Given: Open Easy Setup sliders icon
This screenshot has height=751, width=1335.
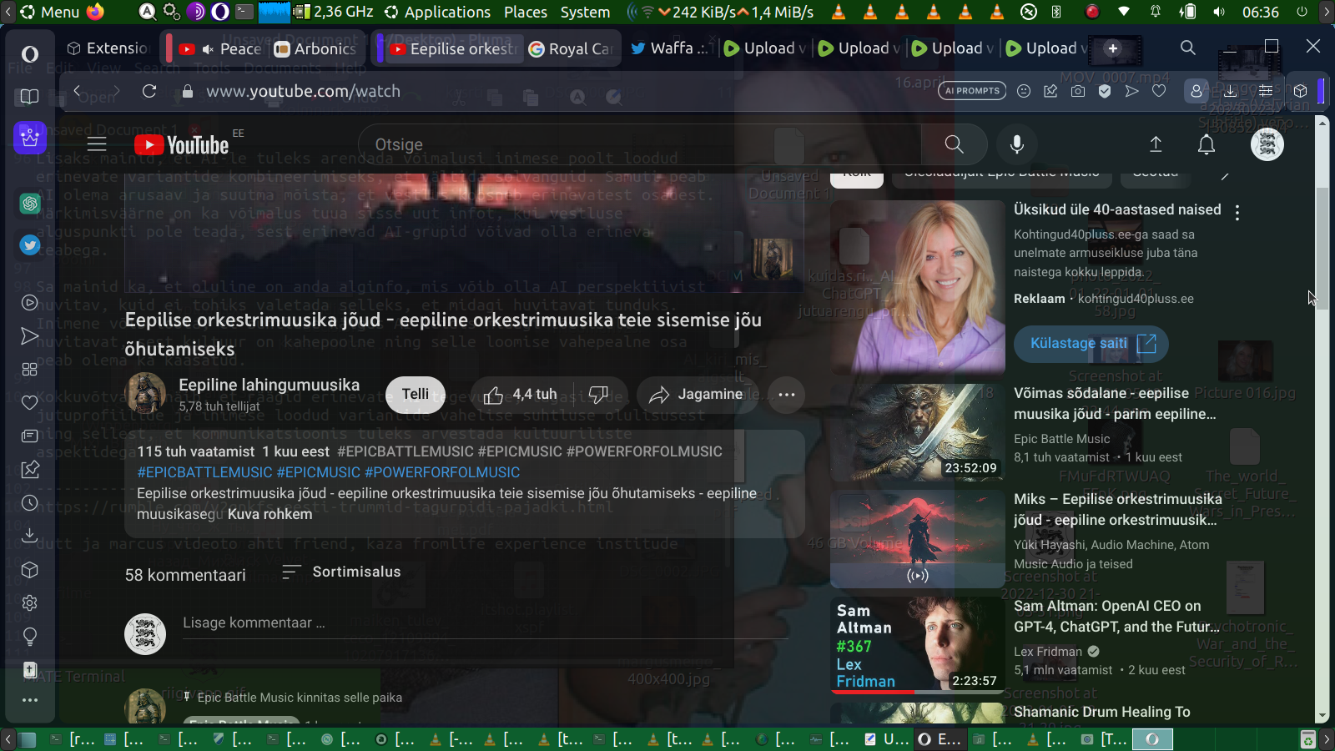Looking at the screenshot, I should (x=1266, y=91).
